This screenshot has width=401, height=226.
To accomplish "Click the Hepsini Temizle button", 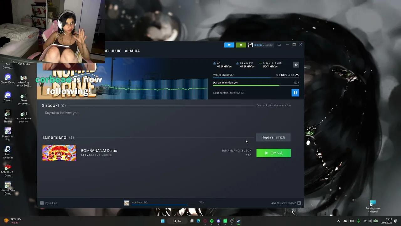I will [273, 137].
